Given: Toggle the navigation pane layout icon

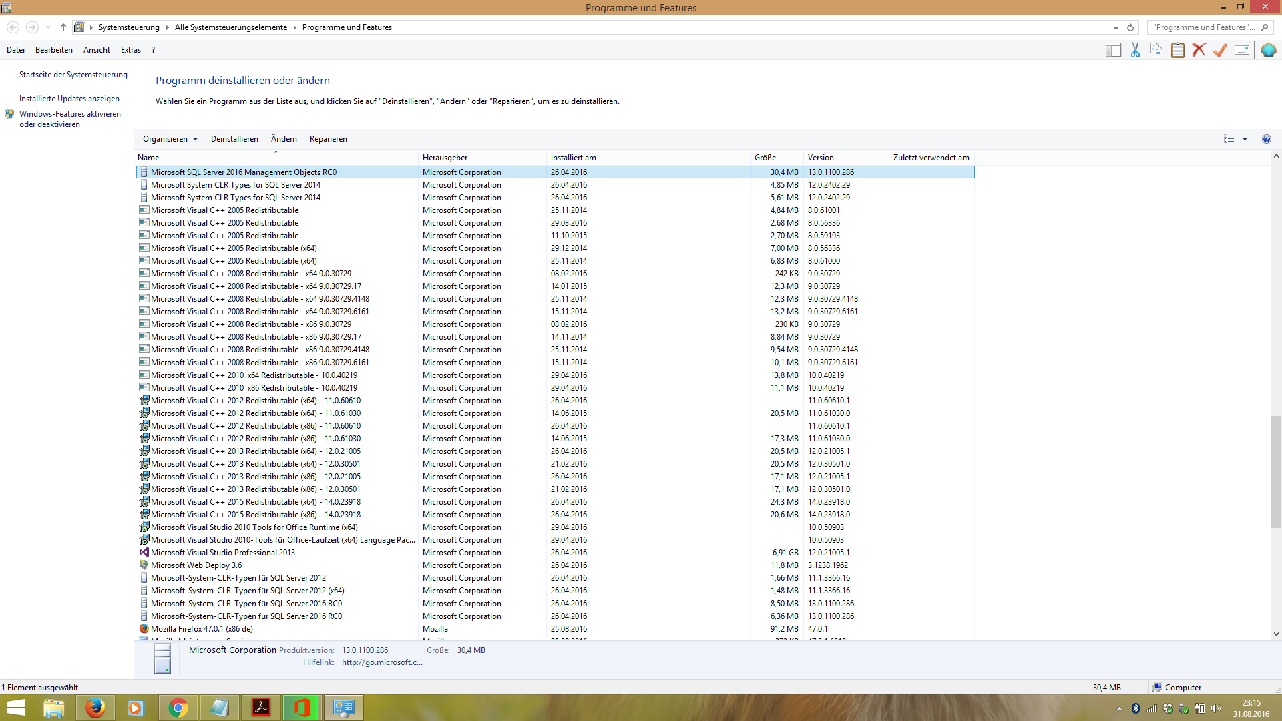Looking at the screenshot, I should (x=1113, y=50).
